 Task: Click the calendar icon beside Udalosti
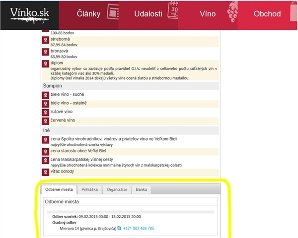pos(173,10)
